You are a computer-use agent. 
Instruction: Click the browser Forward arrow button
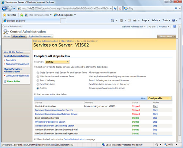(x=10, y=8)
